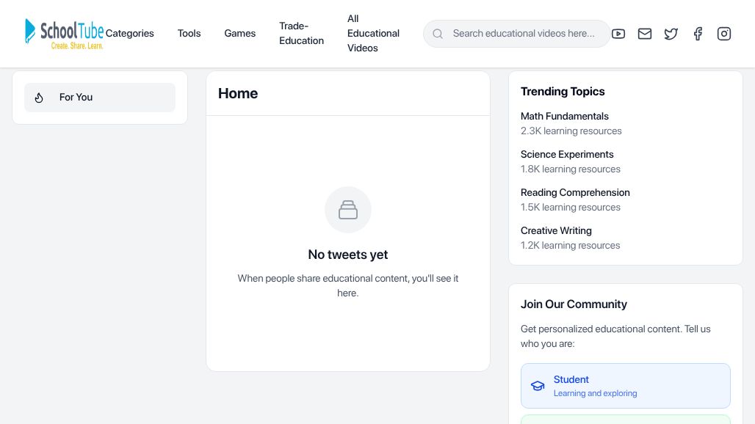Click the flame icon beside For You
This screenshot has height=424, width=755.
pos(40,98)
